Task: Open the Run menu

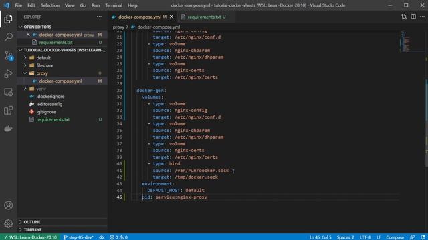Action: click(96, 5)
